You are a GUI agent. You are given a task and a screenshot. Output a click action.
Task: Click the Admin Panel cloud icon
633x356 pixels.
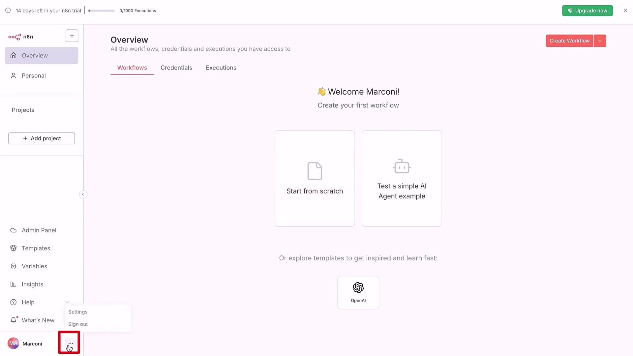pyautogui.click(x=14, y=230)
